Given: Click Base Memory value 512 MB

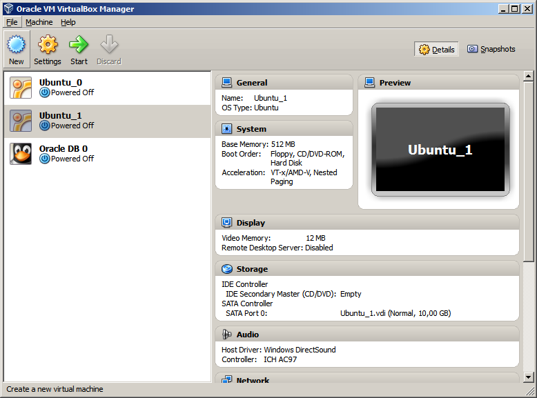Looking at the screenshot, I should point(283,144).
